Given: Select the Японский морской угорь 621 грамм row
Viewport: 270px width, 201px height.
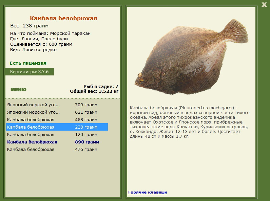Looking at the screenshot, I should tap(57, 112).
